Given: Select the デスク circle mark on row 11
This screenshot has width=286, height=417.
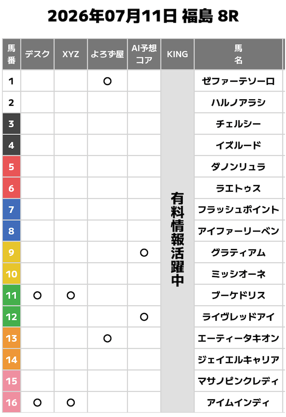Looking at the screenshot, I should click(38, 295).
